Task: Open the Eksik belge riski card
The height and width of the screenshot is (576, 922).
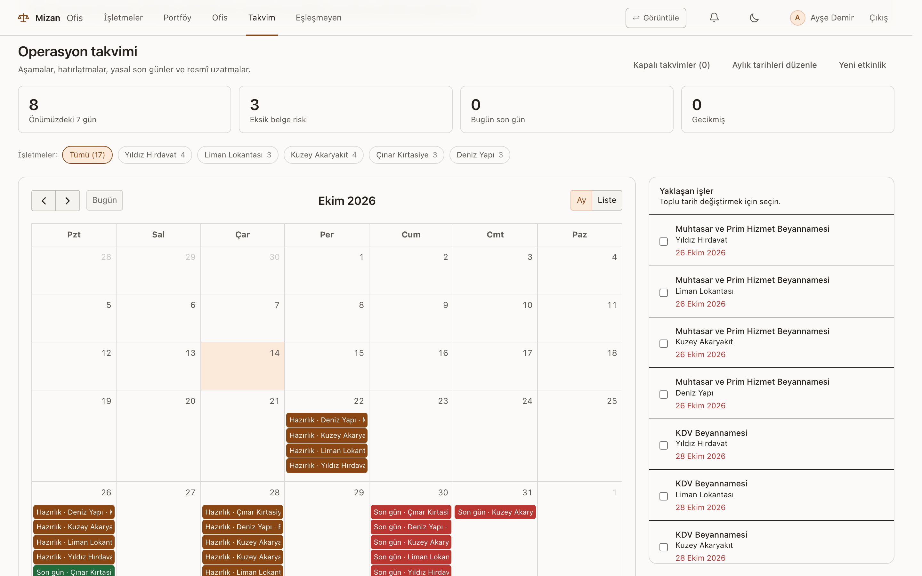Action: point(345,109)
